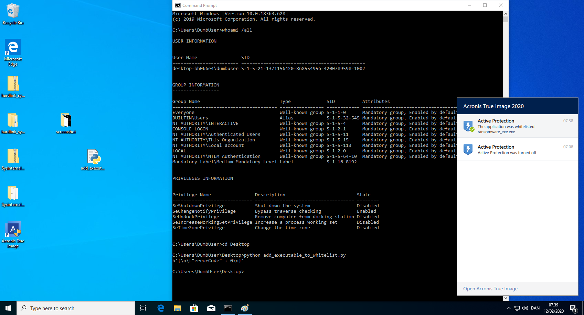Viewport: 584px width, 315px height.
Task: Open the Mail app in taskbar
Action: pos(211,308)
